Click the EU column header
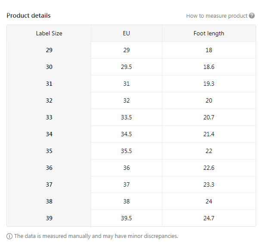Screen dimensions: 263x244 [126, 33]
